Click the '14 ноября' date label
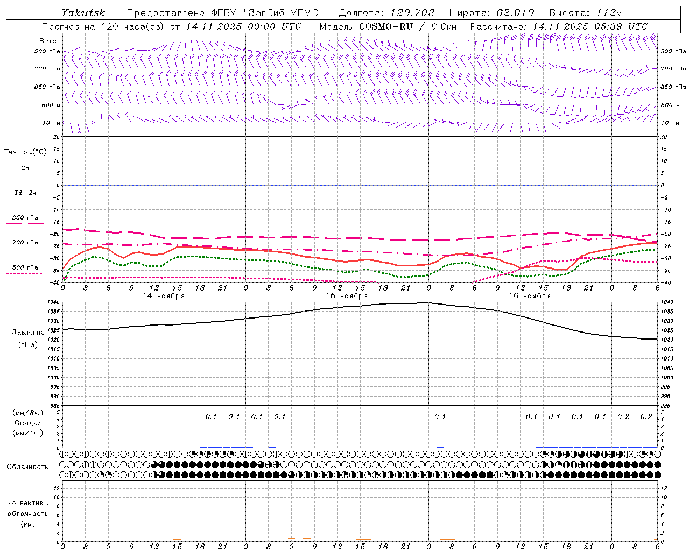689x551 pixels. tap(164, 296)
